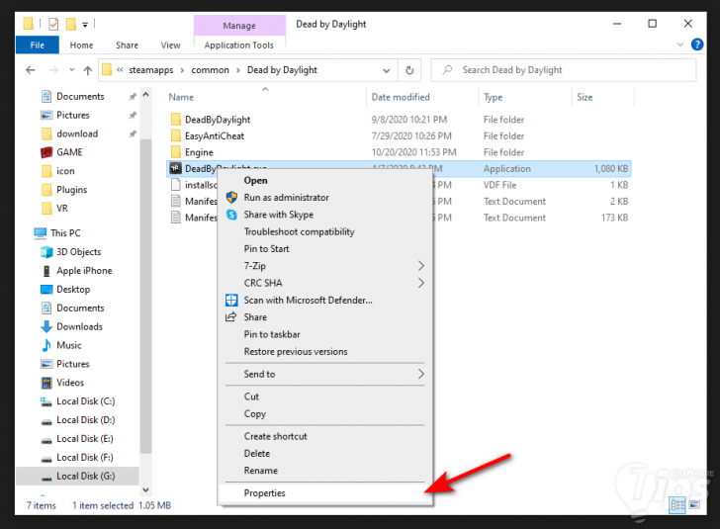
Task: Open the Customize Quick Access Toolbar dropdown
Action: coord(85,25)
